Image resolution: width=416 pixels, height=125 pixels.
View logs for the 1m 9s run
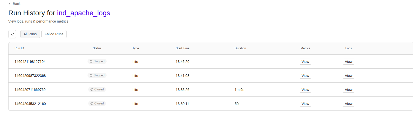349,90
